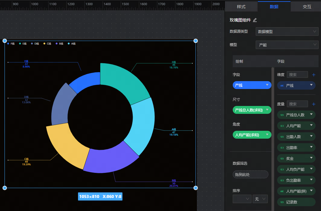Click the bottom-right resize handle of the chart
Image resolution: width=321 pixels, height=211 pixels.
(196, 188)
